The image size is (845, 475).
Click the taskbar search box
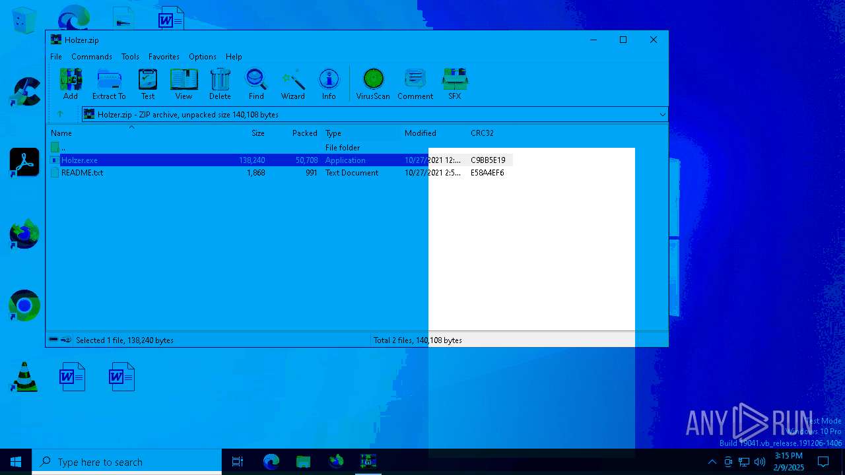(x=127, y=462)
